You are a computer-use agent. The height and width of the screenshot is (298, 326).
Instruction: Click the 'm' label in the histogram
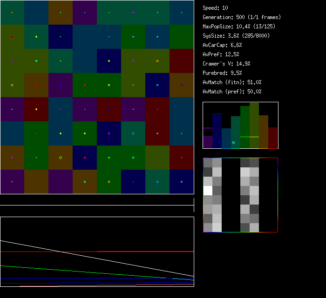click(x=233, y=143)
